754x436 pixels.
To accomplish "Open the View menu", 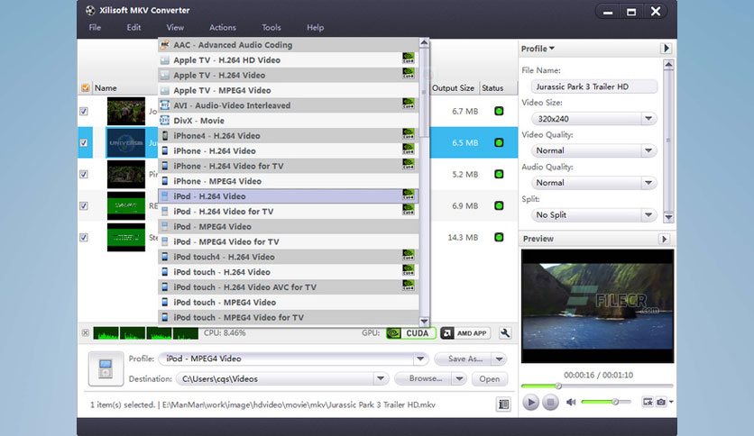I will pos(175,27).
